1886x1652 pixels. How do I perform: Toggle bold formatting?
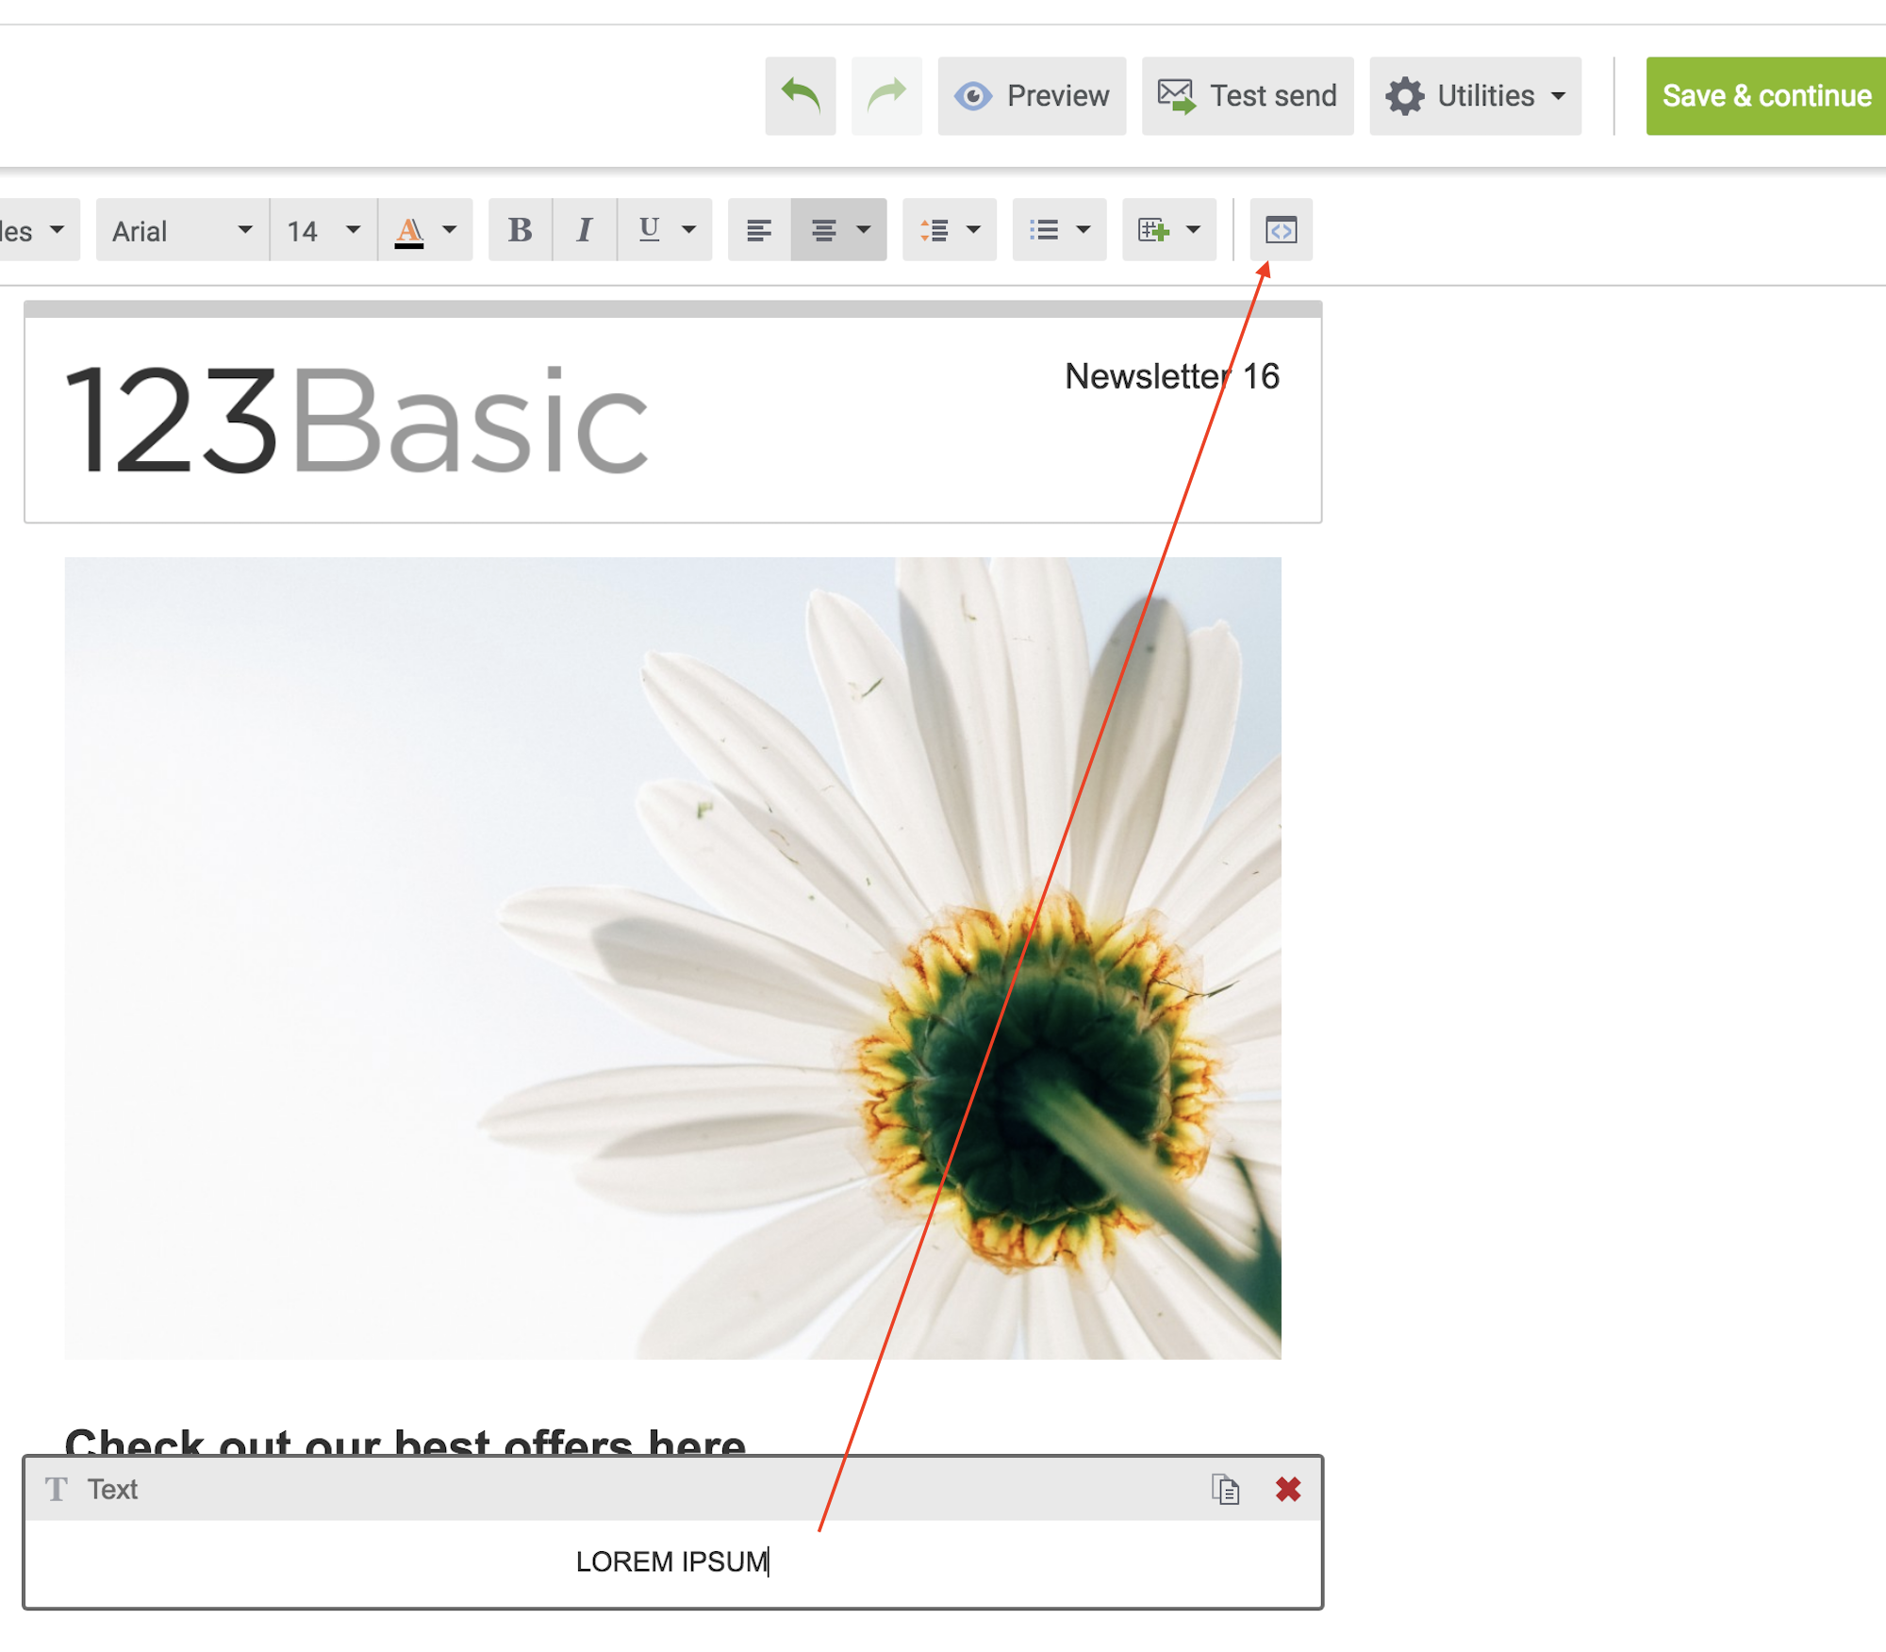(520, 230)
